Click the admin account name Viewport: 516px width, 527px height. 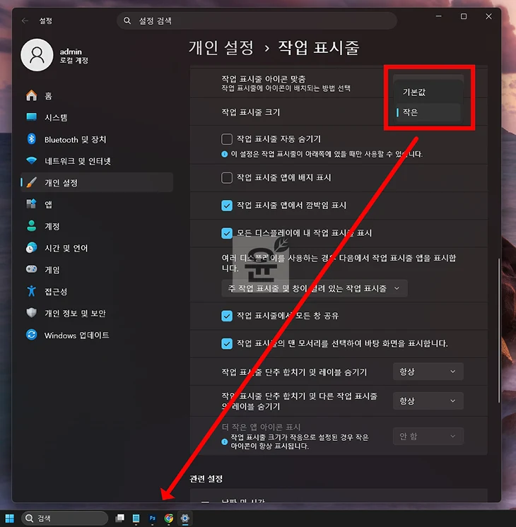[x=71, y=52]
